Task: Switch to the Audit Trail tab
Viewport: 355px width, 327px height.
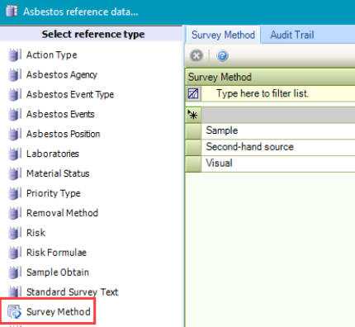Action: 292,35
